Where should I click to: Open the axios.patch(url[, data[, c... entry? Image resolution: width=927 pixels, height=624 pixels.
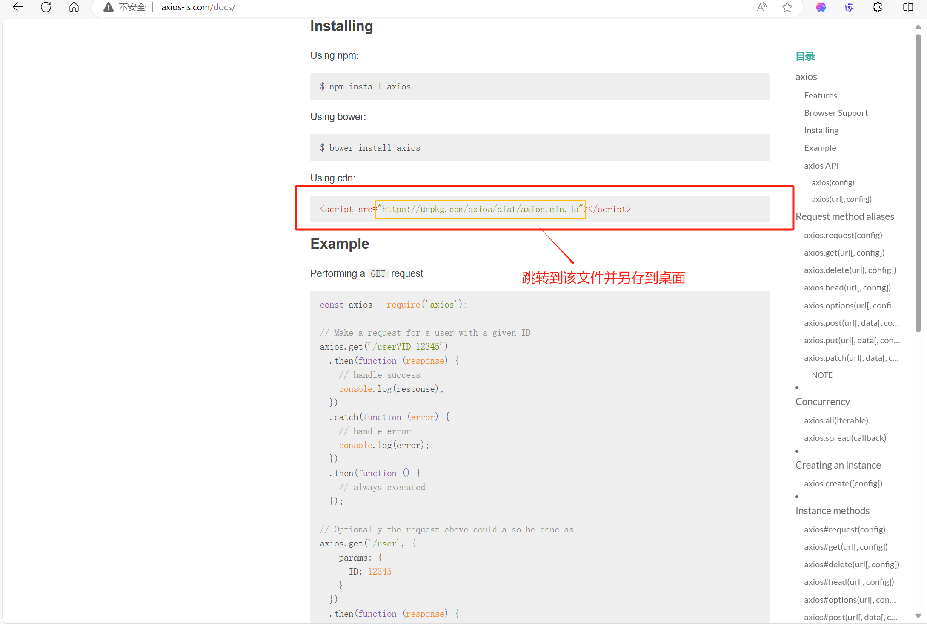[851, 358]
